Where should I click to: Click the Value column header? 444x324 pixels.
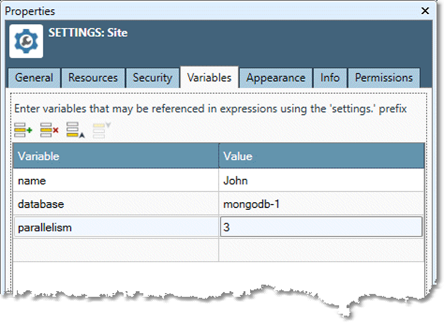coord(321,156)
